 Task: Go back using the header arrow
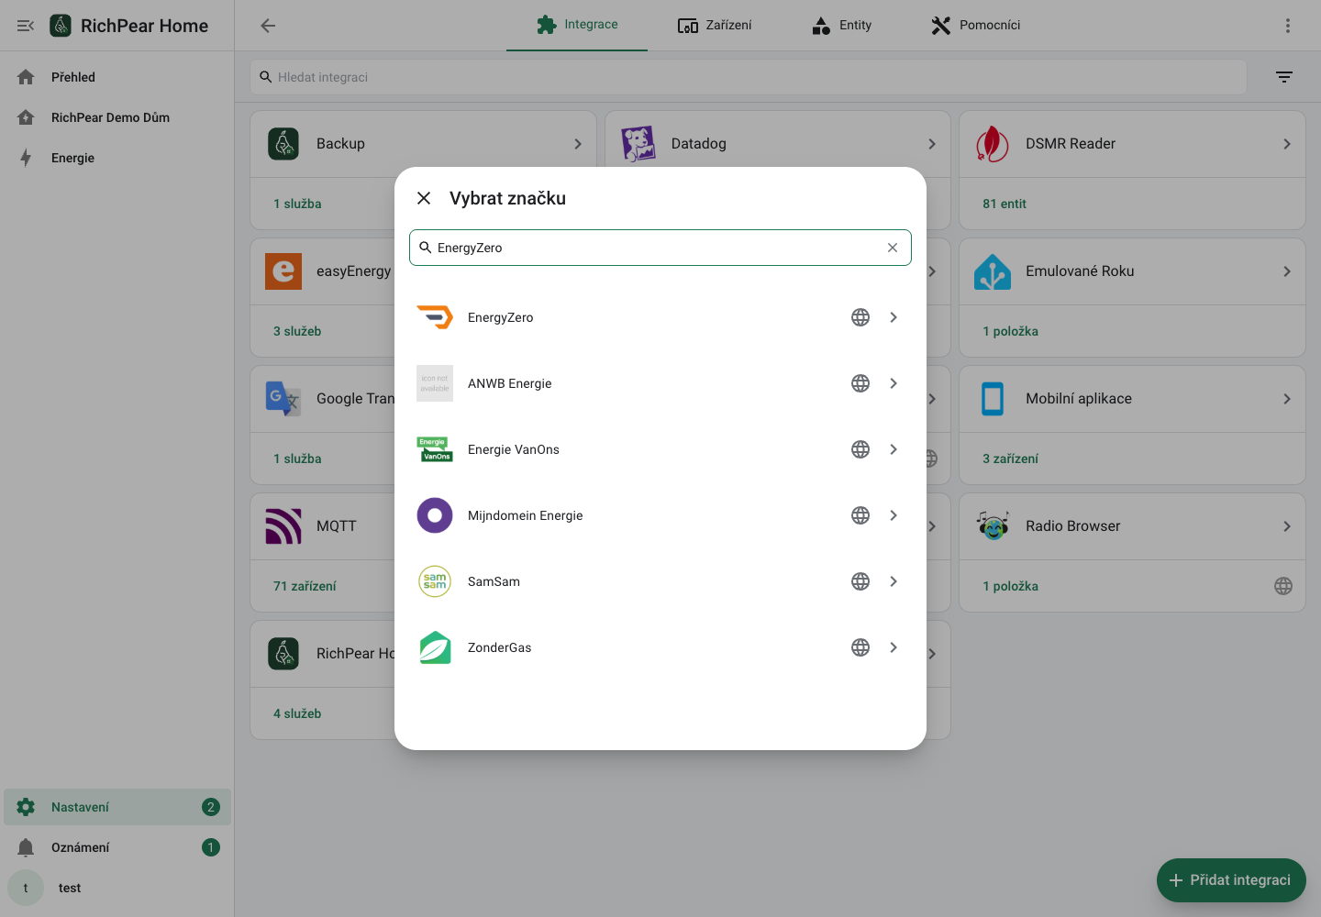tap(268, 26)
